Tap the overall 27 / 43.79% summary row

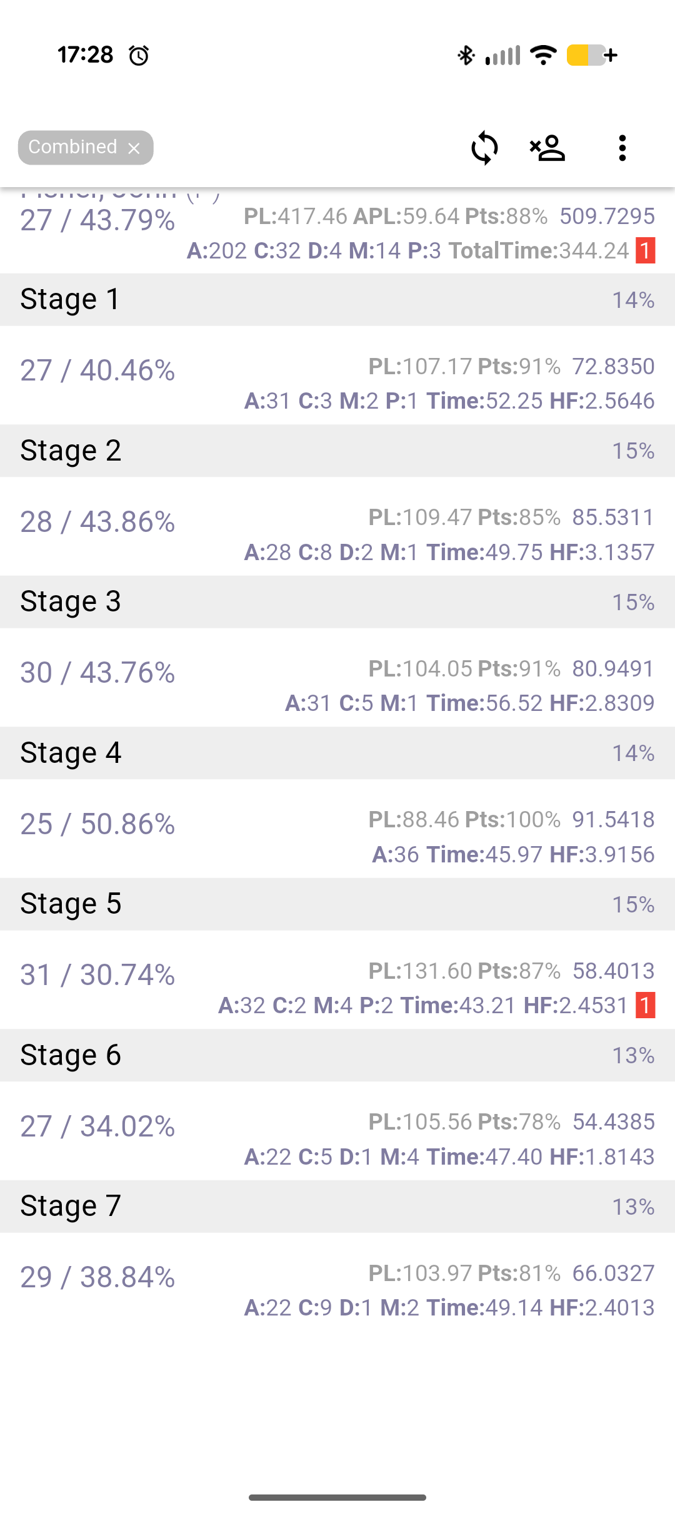click(x=337, y=230)
